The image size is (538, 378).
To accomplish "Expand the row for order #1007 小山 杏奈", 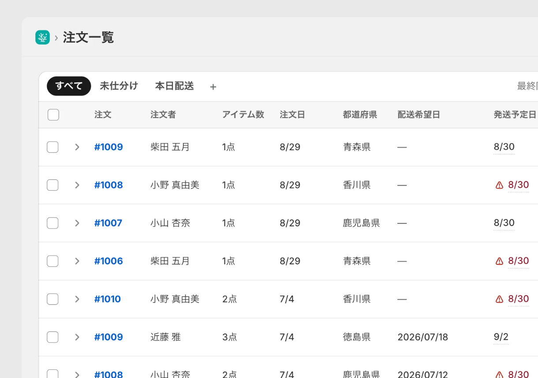I will [x=77, y=223].
